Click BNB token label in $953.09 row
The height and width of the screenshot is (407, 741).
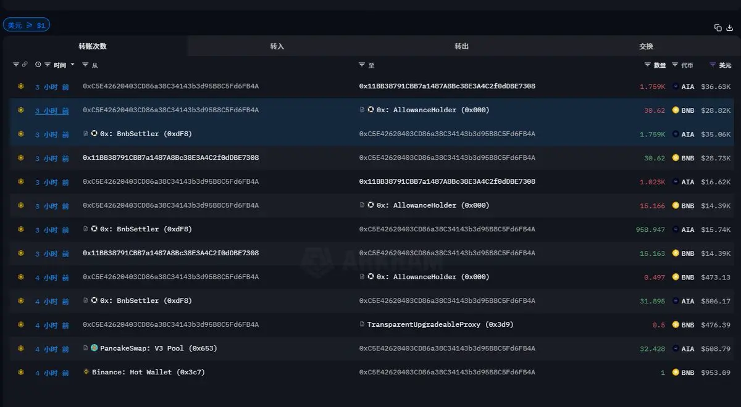click(688, 372)
